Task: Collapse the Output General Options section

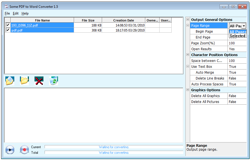Action: point(188,20)
